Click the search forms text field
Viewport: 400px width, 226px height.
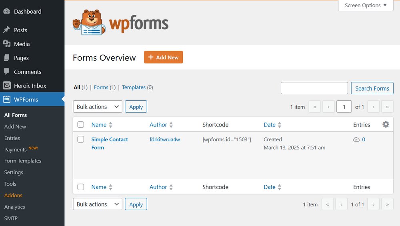point(314,88)
